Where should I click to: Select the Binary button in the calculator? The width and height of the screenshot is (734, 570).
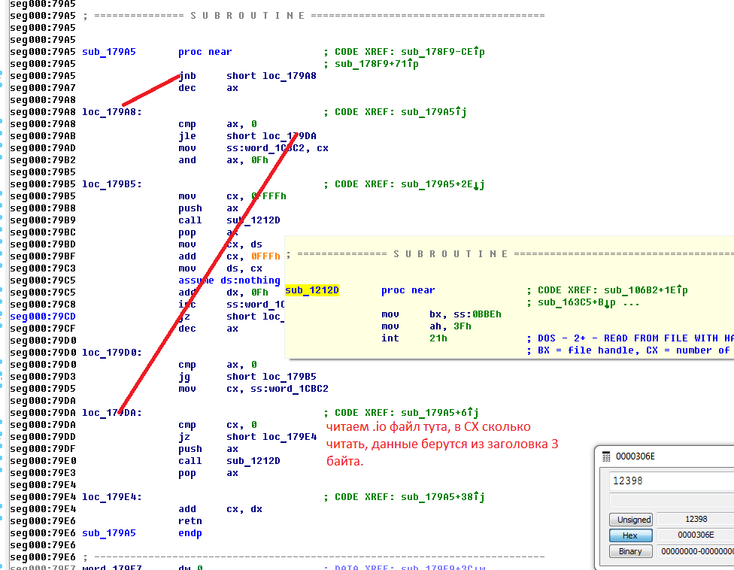(x=630, y=551)
